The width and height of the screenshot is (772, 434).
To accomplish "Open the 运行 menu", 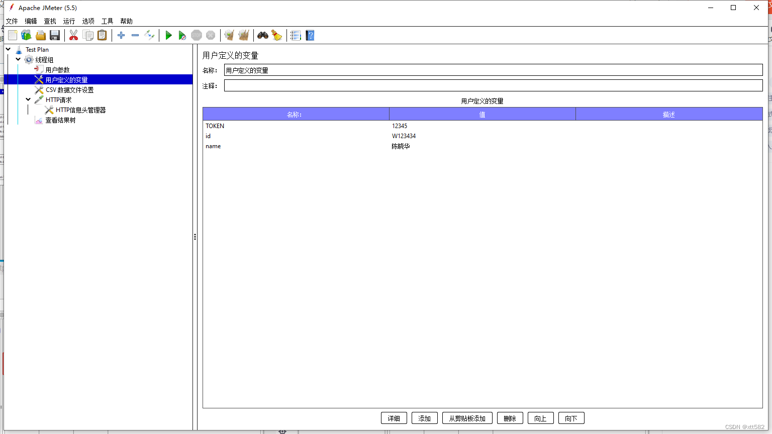I will coord(69,21).
